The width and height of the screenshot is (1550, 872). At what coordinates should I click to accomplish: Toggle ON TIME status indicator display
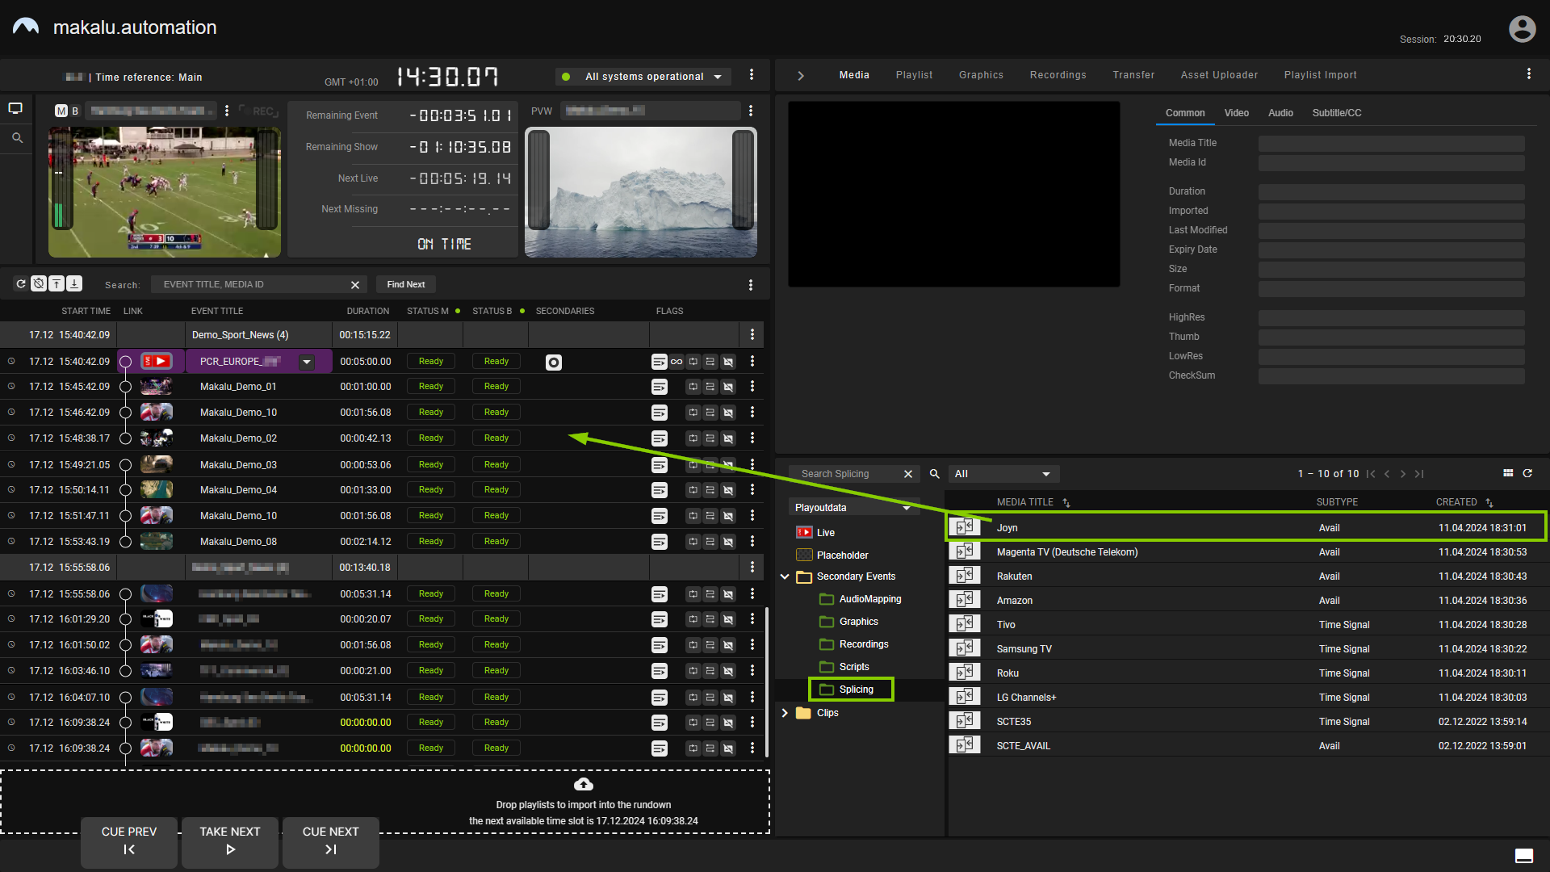click(446, 243)
